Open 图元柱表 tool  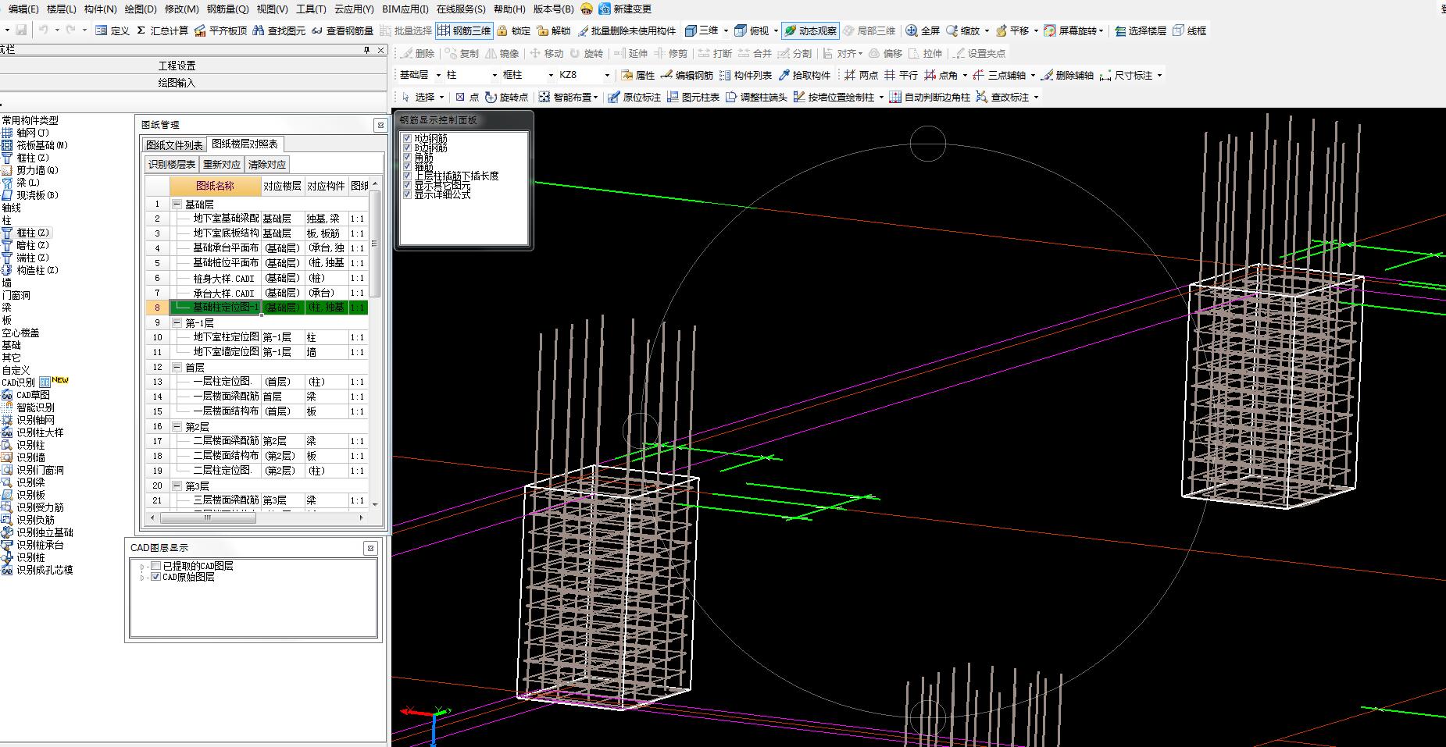click(x=693, y=97)
